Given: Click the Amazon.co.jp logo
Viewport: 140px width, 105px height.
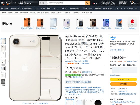Looking at the screenshot, I should (8, 3).
